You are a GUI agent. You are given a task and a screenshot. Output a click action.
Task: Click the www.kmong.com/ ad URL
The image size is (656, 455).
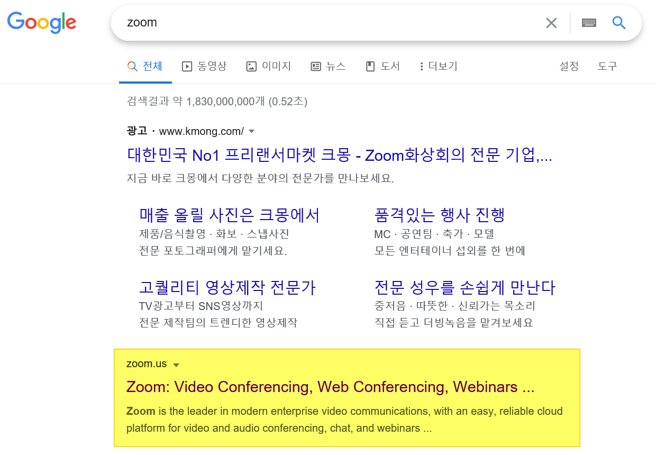pyautogui.click(x=201, y=131)
